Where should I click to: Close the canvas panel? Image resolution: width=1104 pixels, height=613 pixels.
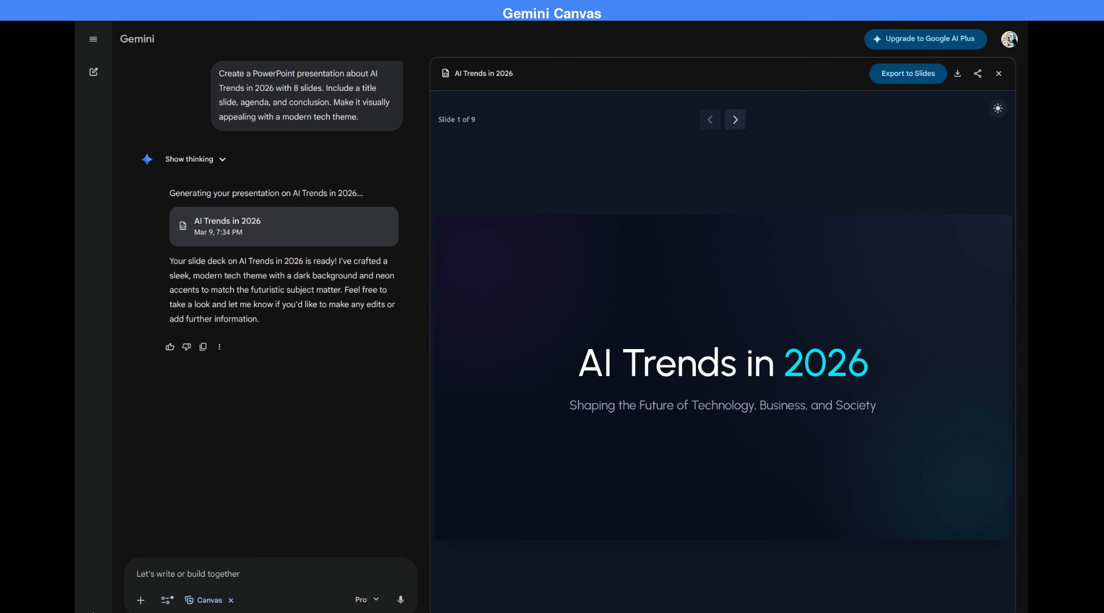pyautogui.click(x=999, y=74)
